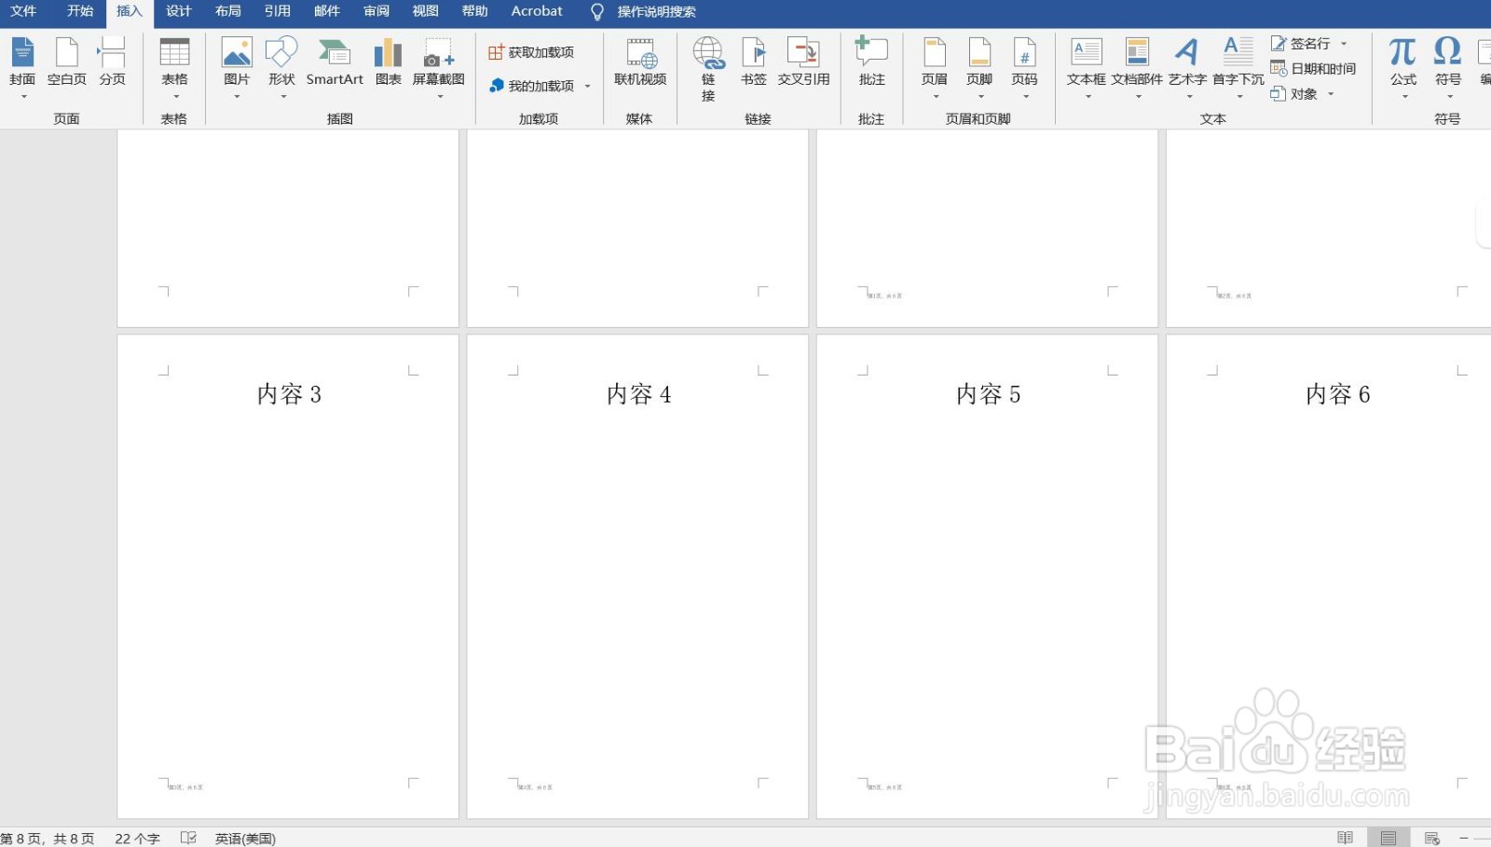This screenshot has width=1491, height=847.
Task: Open Quick Parts (文档部件)
Action: (x=1137, y=67)
